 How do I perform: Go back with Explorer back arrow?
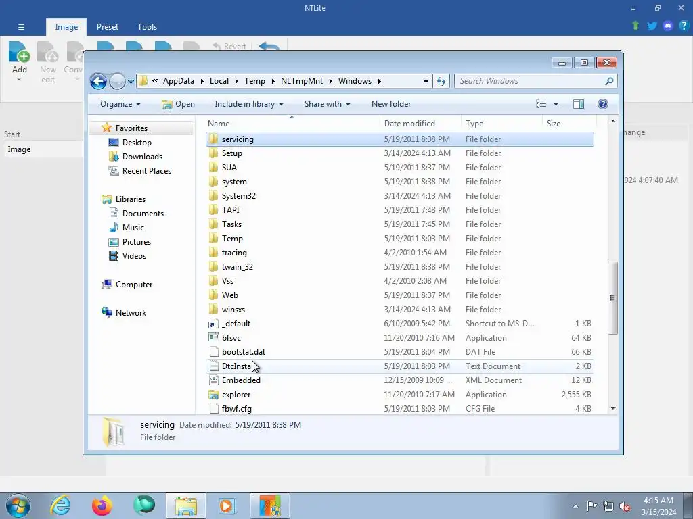click(x=98, y=81)
